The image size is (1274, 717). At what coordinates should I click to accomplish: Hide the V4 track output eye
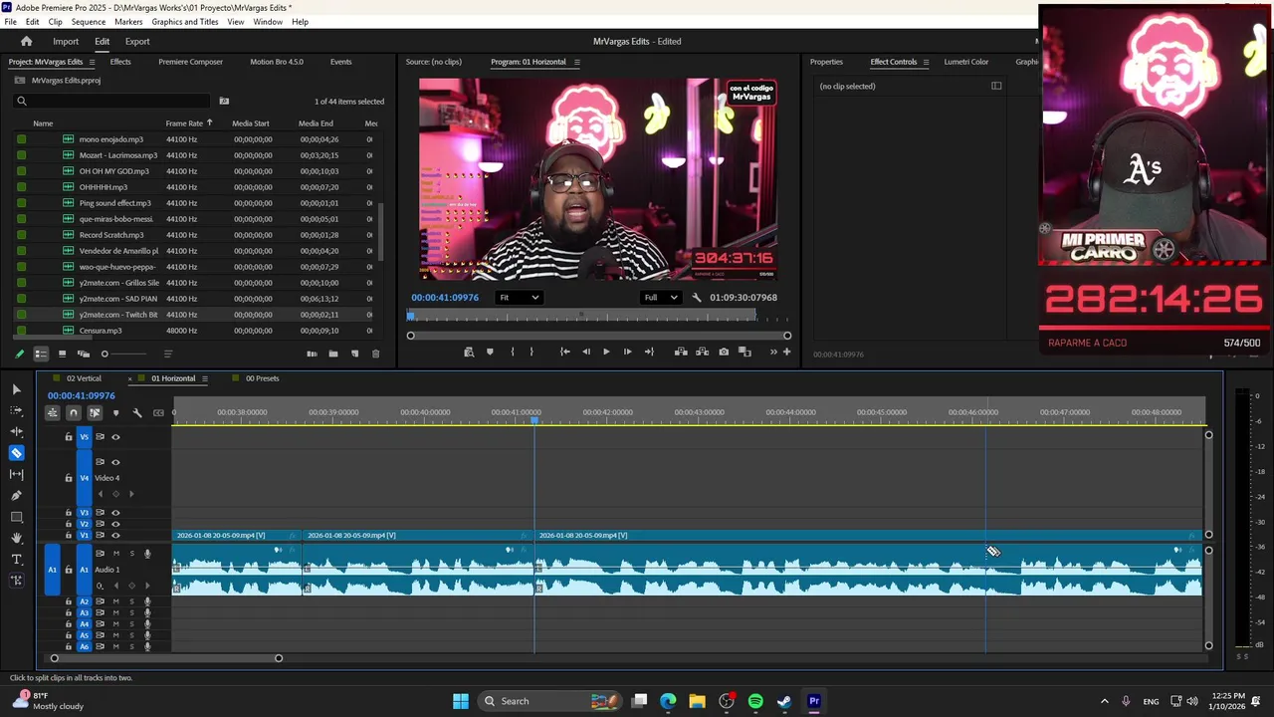115,462
